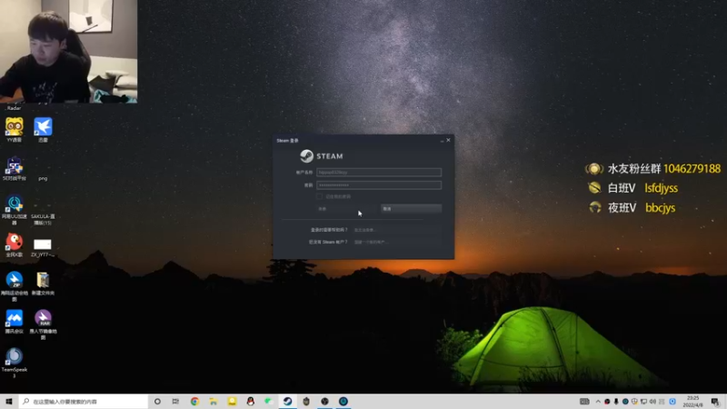
Task: Open WeChat on the taskbar
Action: [269, 401]
